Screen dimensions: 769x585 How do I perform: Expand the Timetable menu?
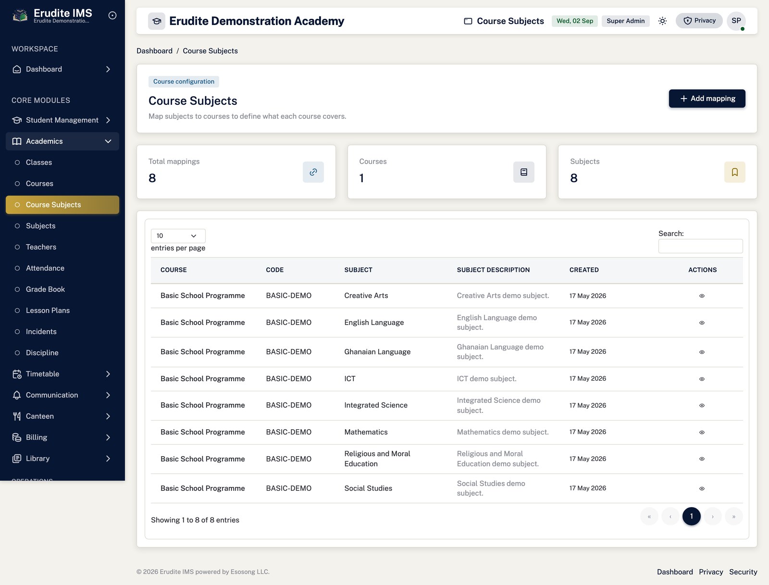point(62,374)
